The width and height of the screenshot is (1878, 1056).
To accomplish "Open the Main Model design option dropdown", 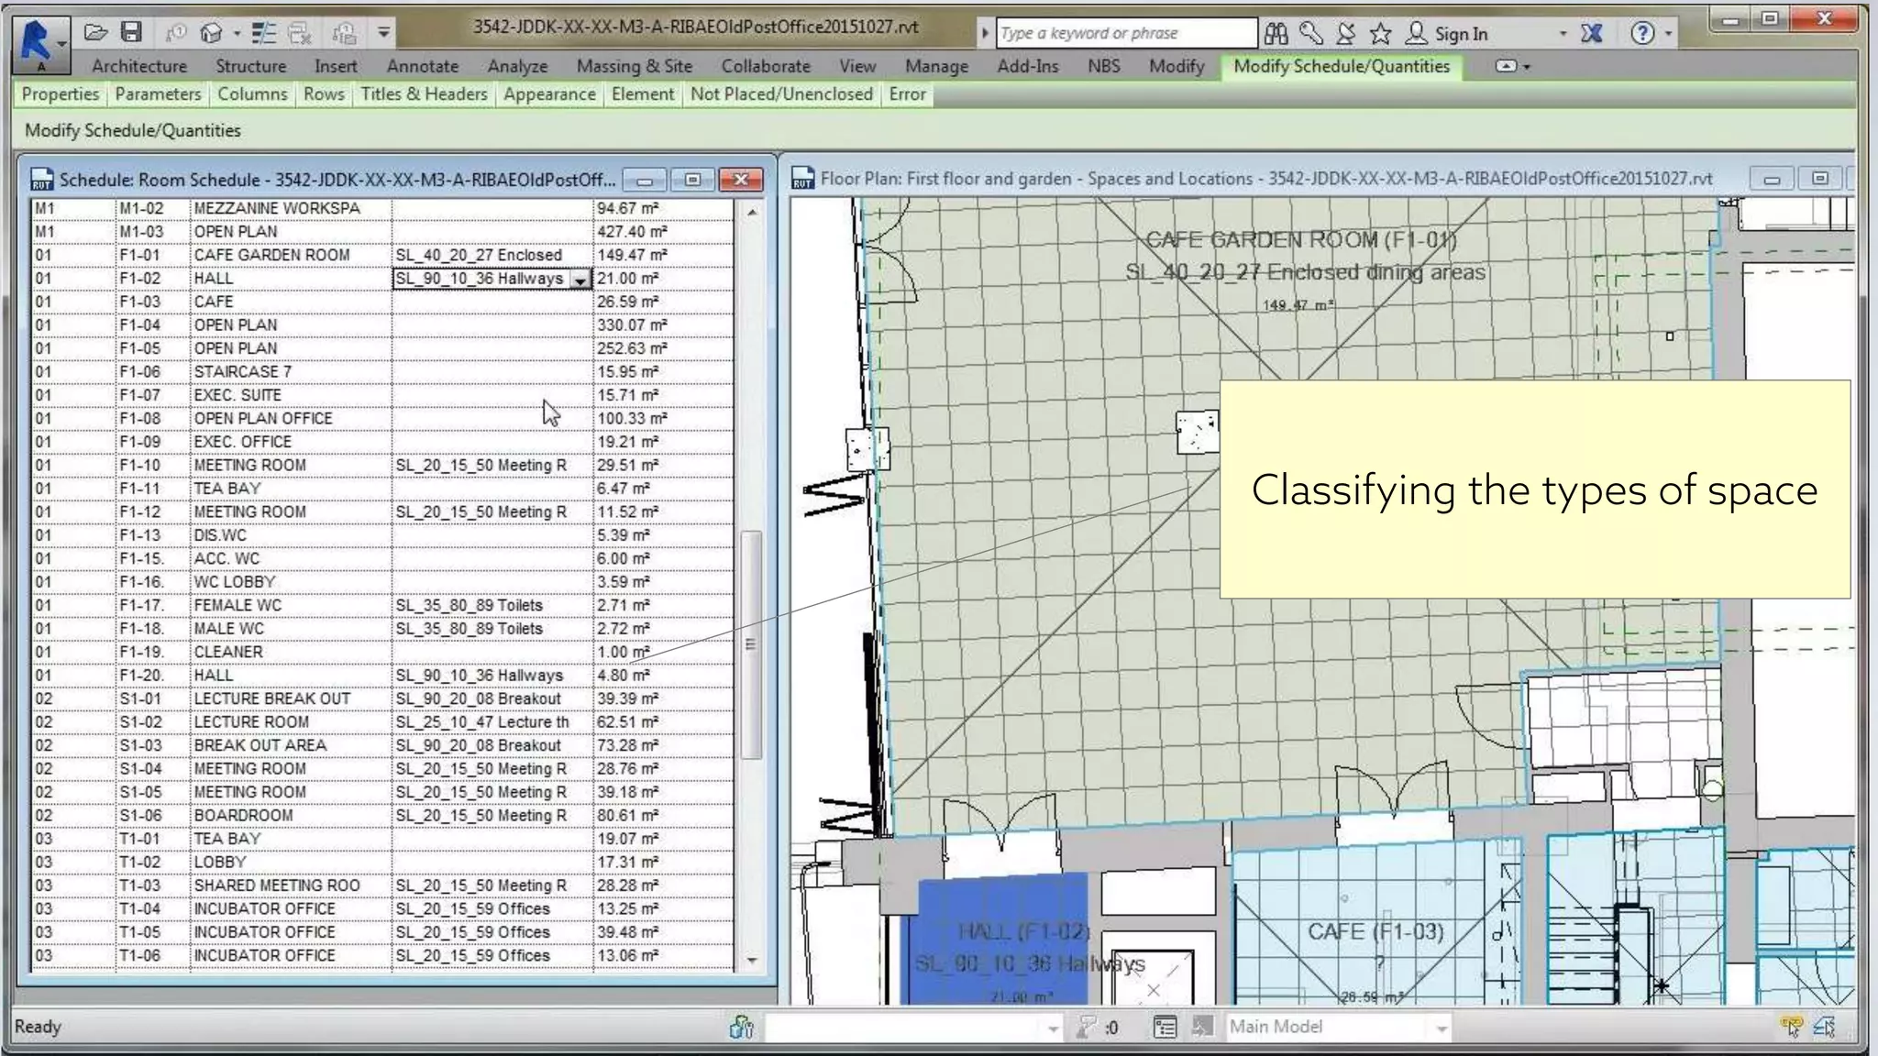I will pyautogui.click(x=1442, y=1028).
